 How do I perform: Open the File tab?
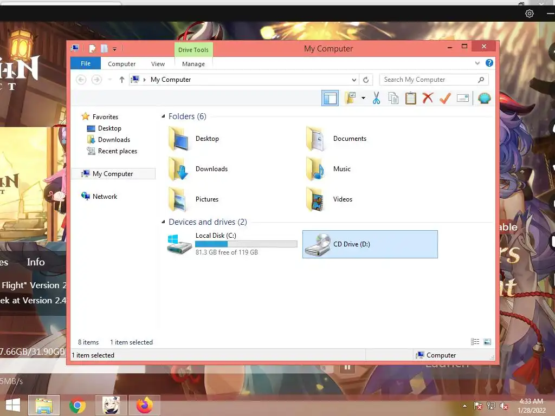(x=86, y=63)
